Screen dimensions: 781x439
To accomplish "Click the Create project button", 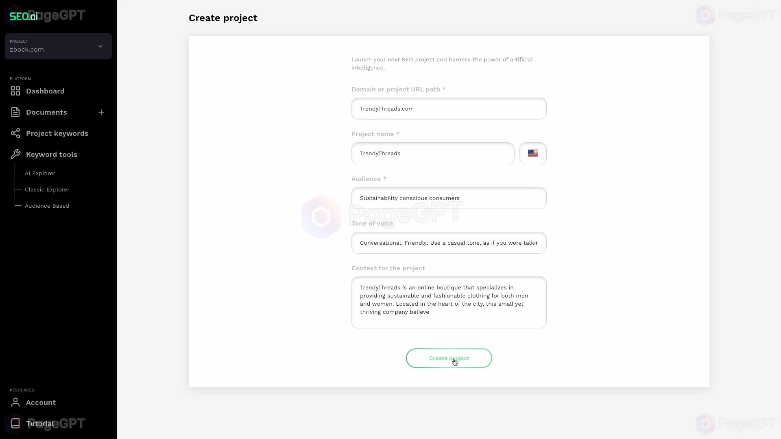I will [449, 358].
